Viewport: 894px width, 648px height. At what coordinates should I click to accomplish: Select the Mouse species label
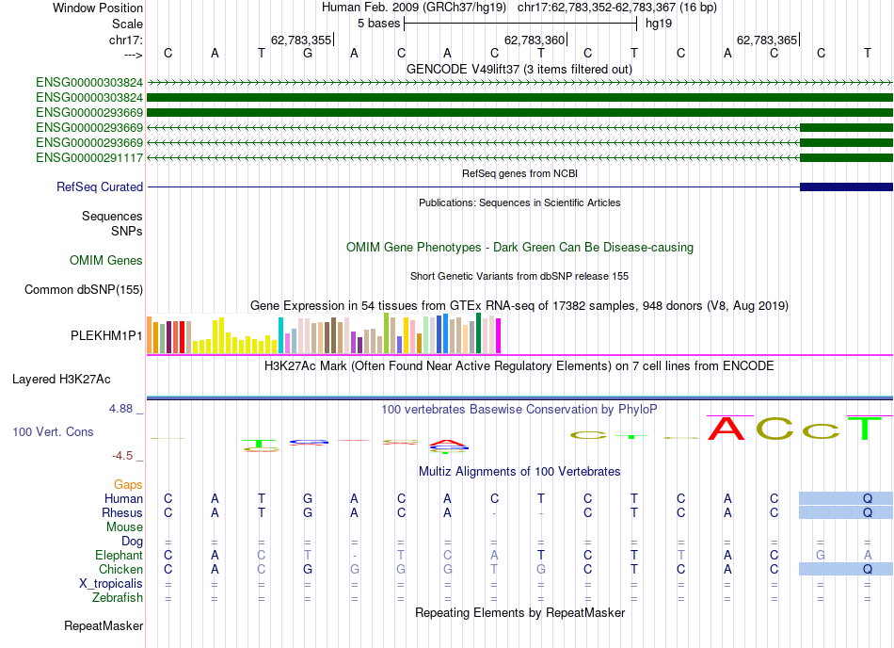[124, 527]
